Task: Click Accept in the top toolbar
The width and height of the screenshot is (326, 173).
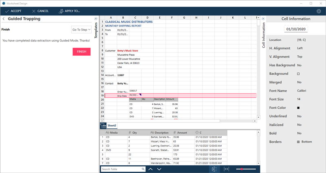Action: point(14,11)
